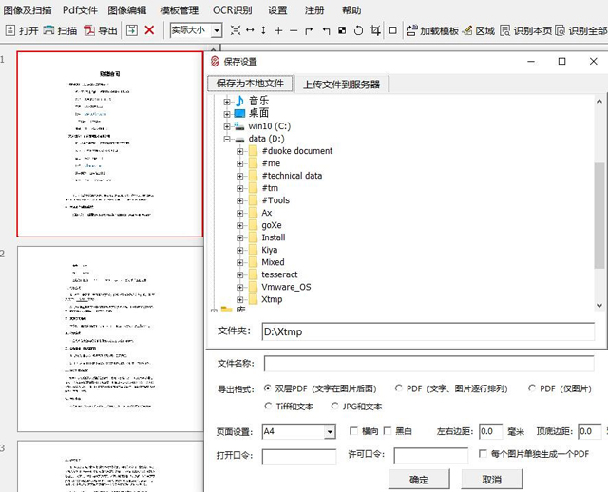Switch to 保存为本地文件 tab
Screen dimensions: 608x492
click(250, 83)
